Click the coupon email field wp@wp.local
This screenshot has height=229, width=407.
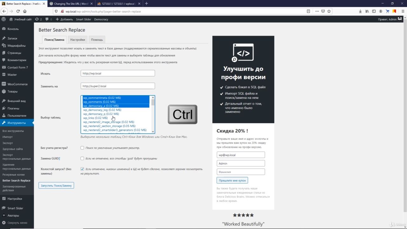pos(241,155)
